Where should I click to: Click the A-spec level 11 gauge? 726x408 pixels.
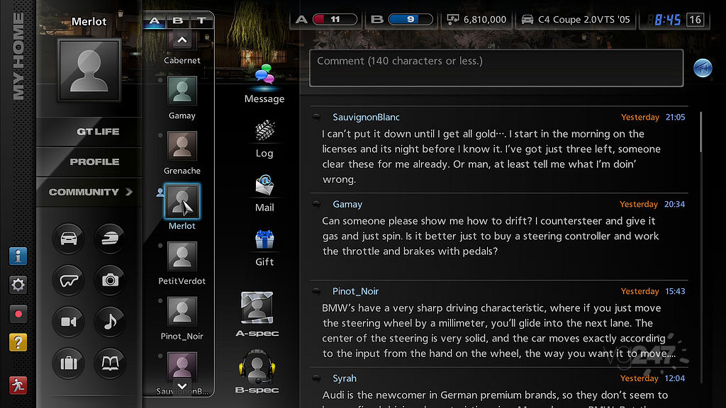click(x=335, y=19)
